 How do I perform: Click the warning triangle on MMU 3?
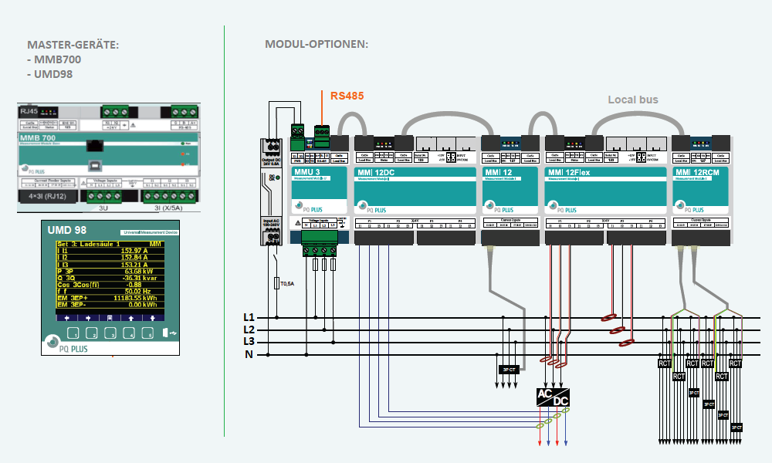click(297, 222)
